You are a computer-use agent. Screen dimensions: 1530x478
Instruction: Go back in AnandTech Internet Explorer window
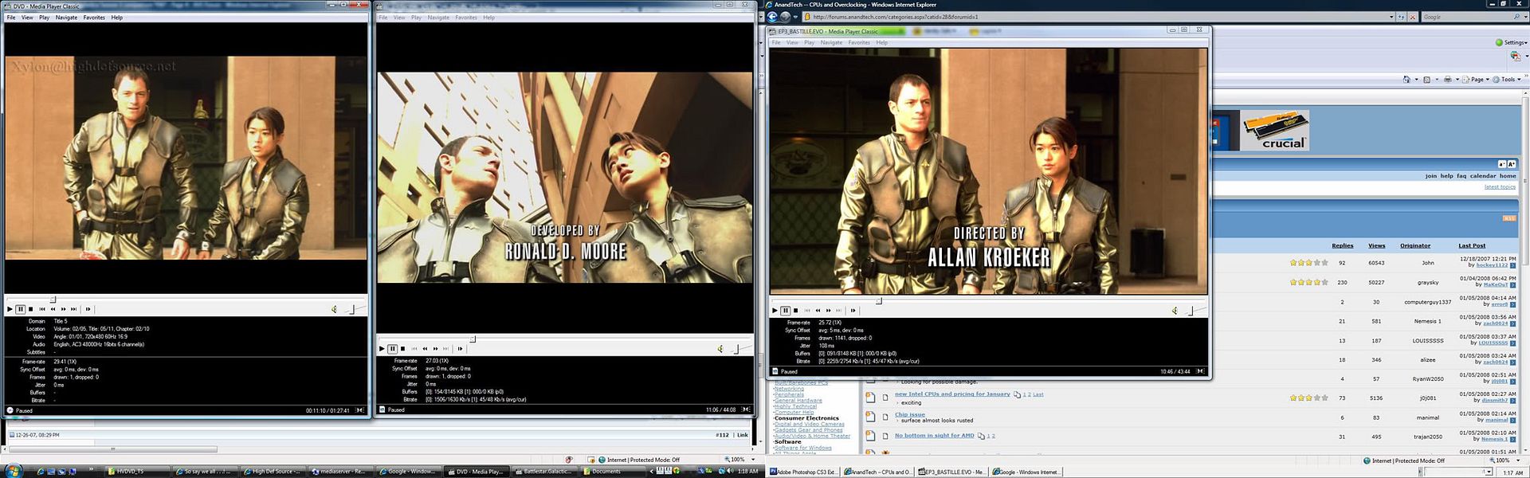pos(773,17)
